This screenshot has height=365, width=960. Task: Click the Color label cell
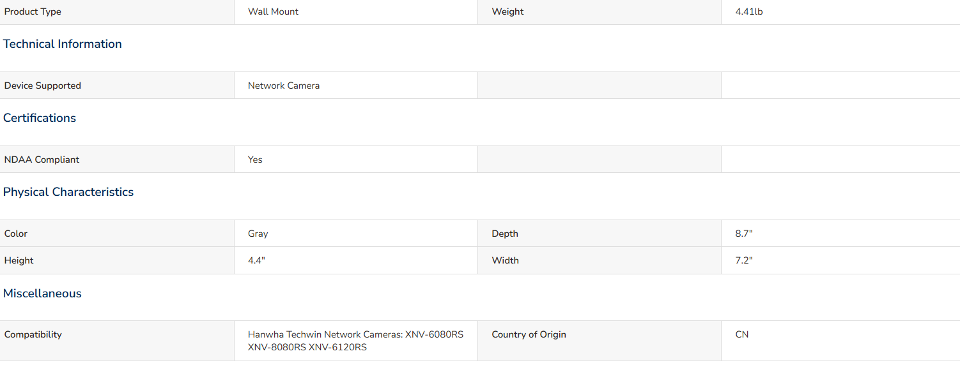(x=117, y=234)
